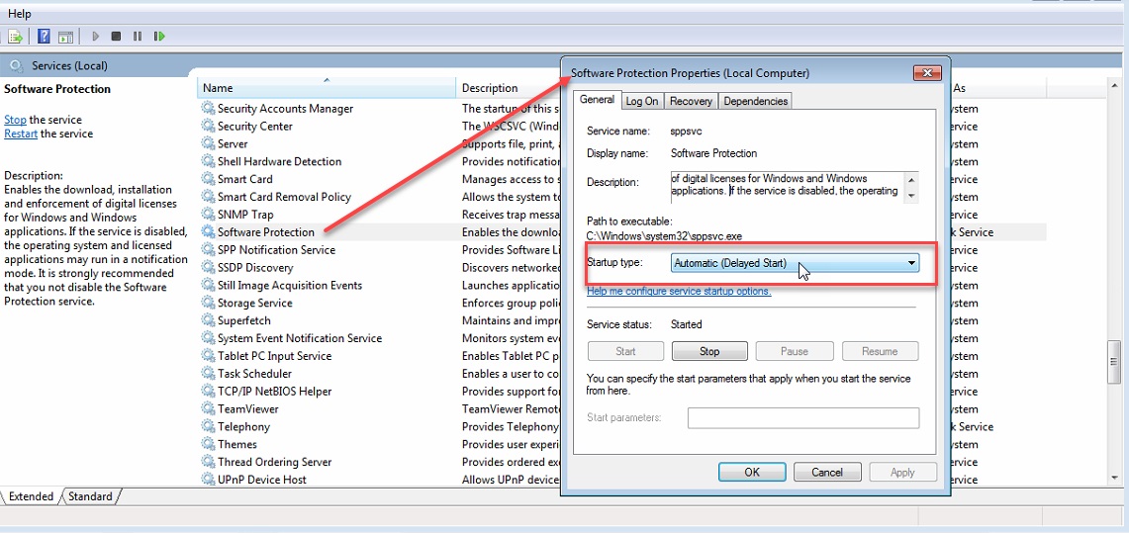Click the Stop button in the Properties dialog
The image size is (1129, 533).
click(x=709, y=351)
